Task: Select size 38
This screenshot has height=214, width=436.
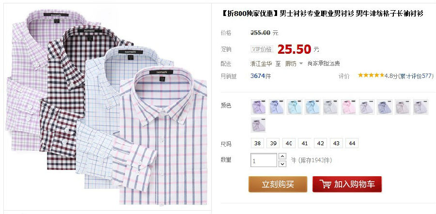Action: [258, 143]
